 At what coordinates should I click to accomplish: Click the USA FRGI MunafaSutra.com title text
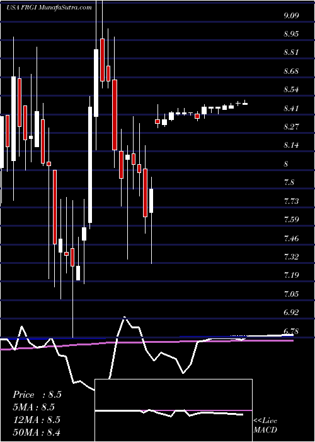point(49,8)
